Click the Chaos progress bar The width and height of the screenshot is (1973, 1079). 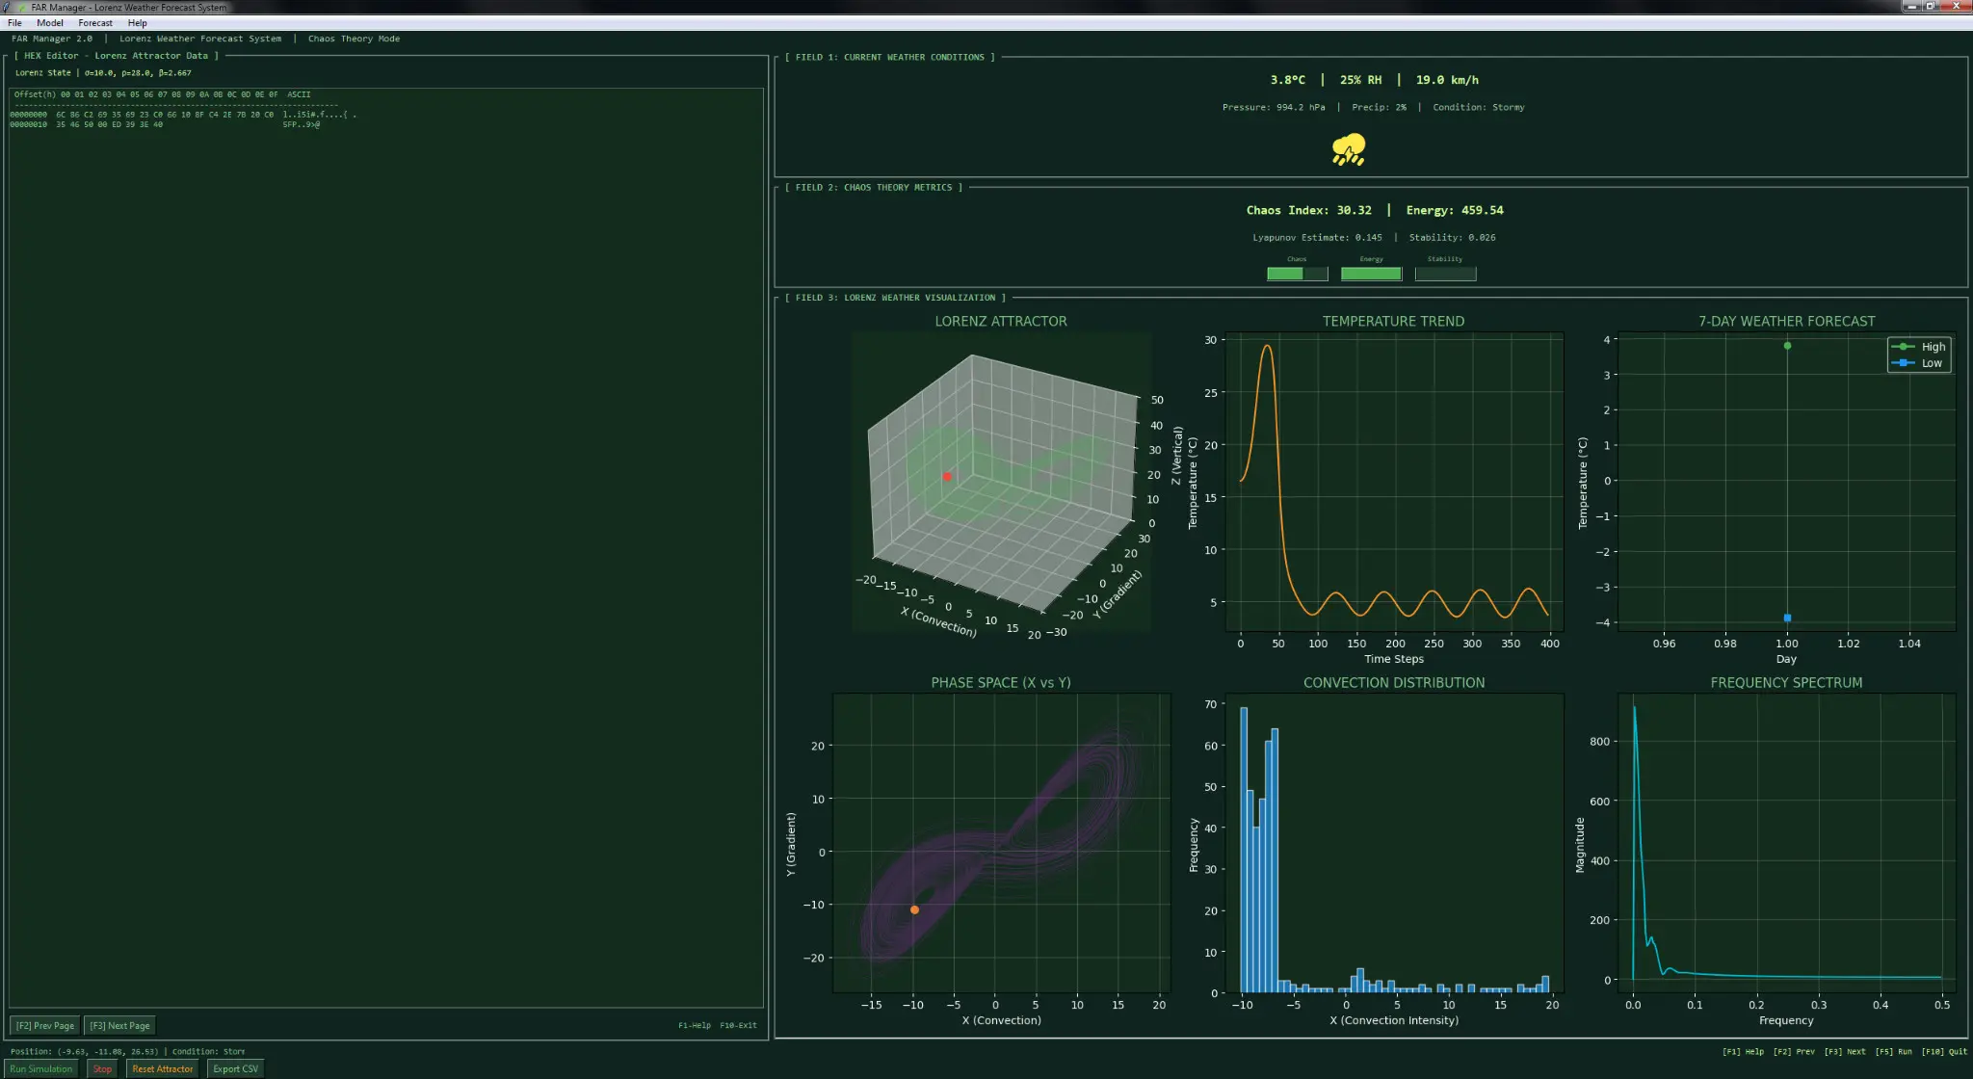click(1298, 274)
